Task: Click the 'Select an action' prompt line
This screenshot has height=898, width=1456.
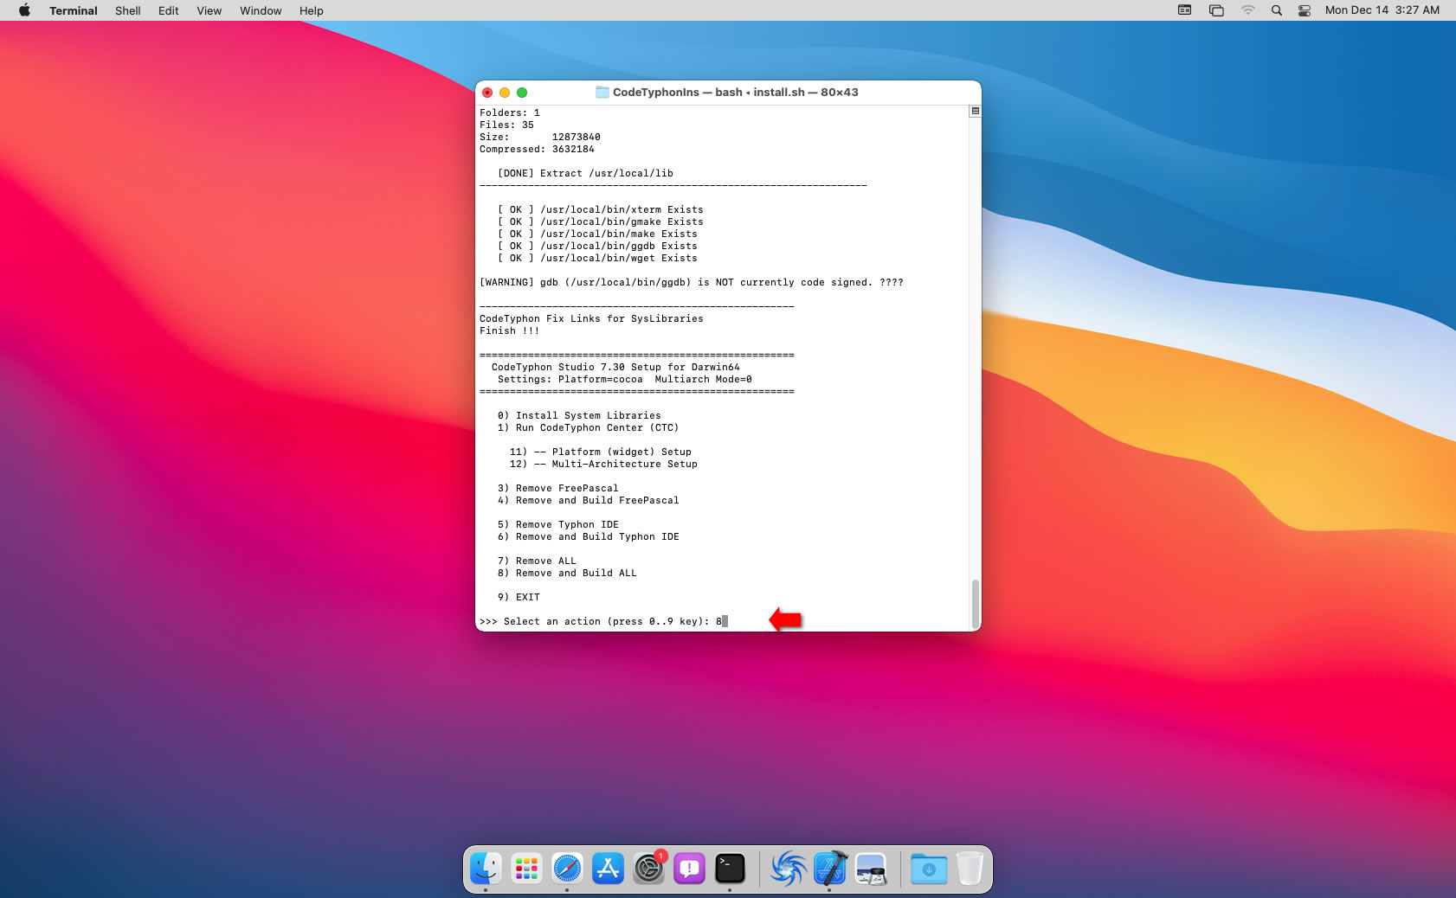Action: point(603,621)
